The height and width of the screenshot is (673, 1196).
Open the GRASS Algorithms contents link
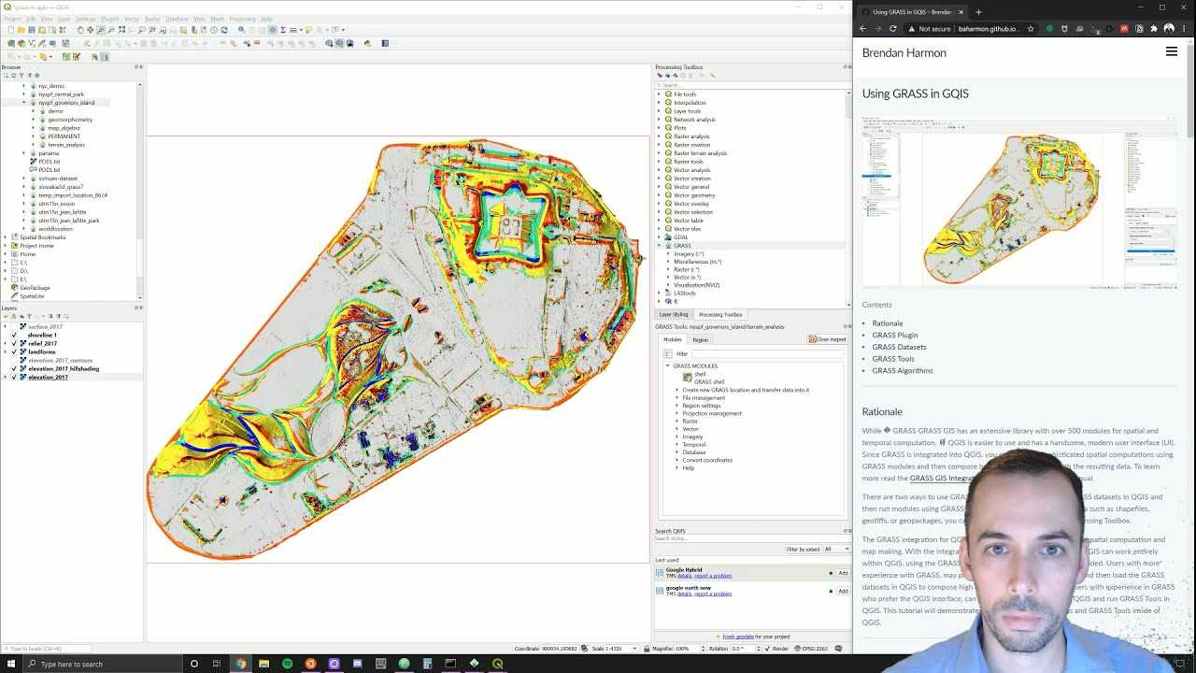[903, 370]
